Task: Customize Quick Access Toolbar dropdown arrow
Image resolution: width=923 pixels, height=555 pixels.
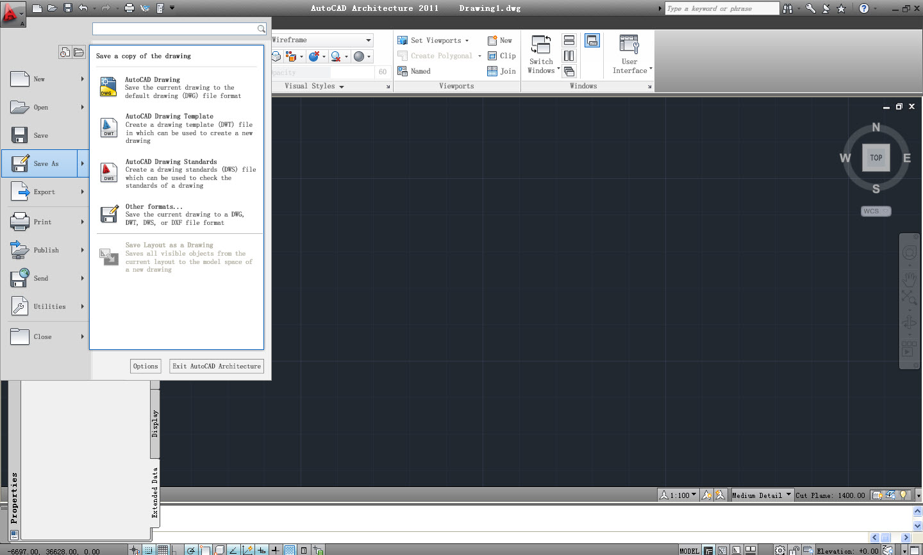Action: (172, 8)
